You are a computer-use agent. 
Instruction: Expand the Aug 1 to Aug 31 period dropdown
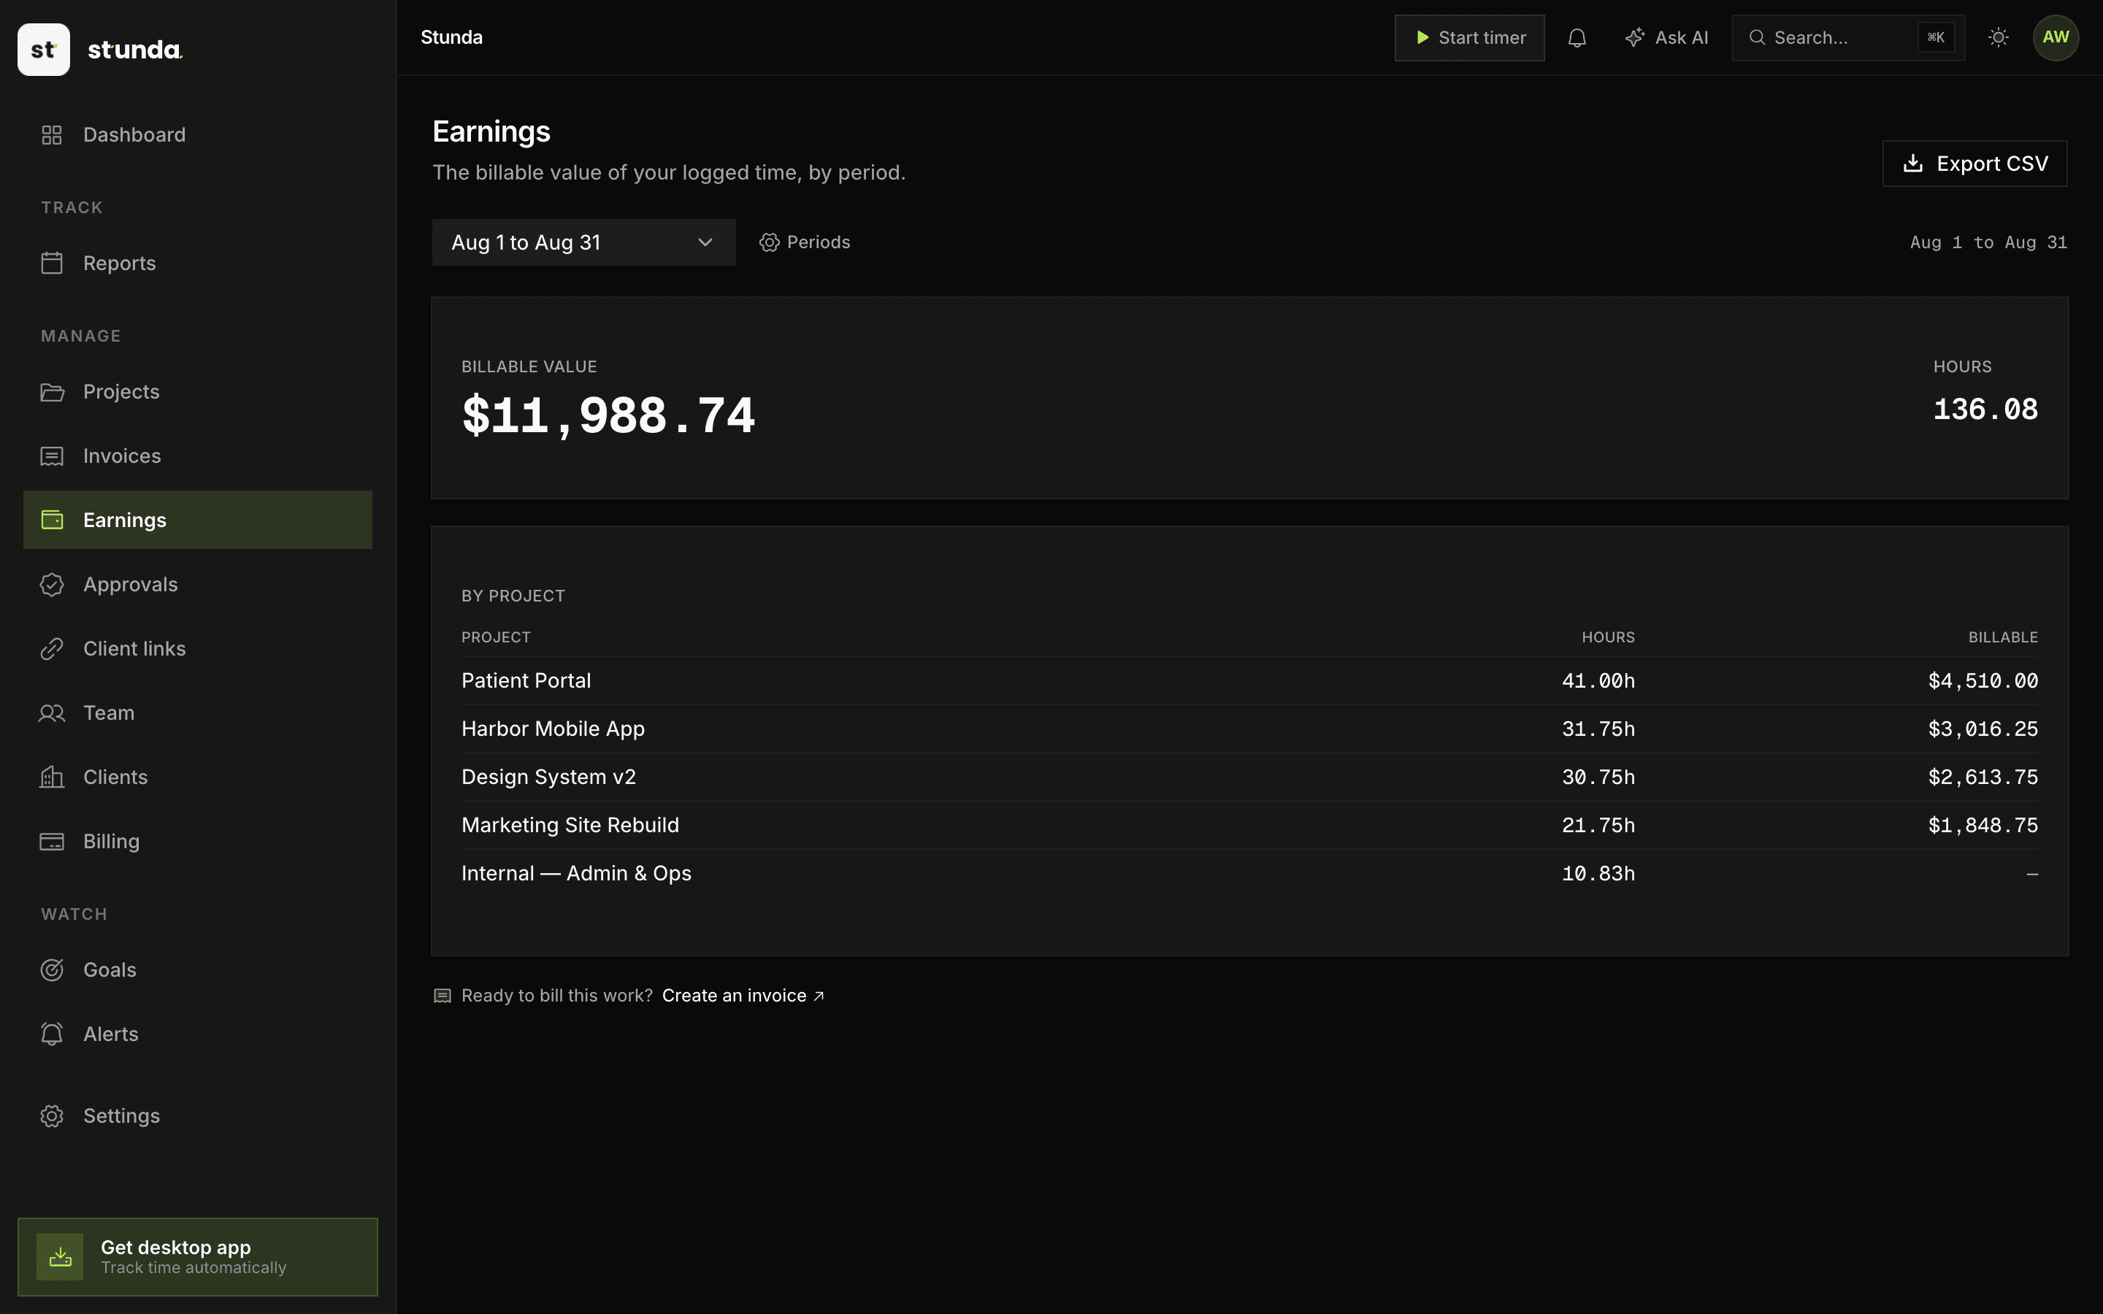pos(584,242)
